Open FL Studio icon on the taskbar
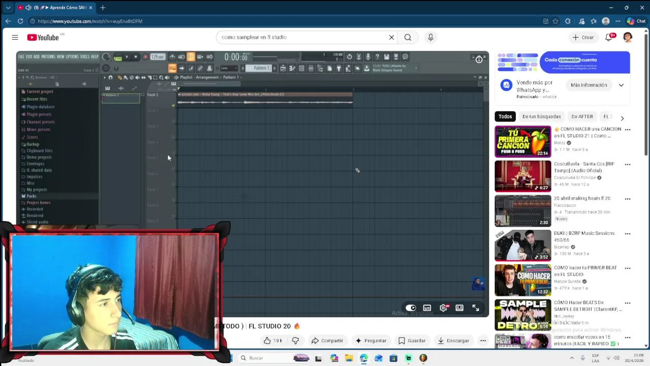The width and height of the screenshot is (650, 366). (x=423, y=358)
